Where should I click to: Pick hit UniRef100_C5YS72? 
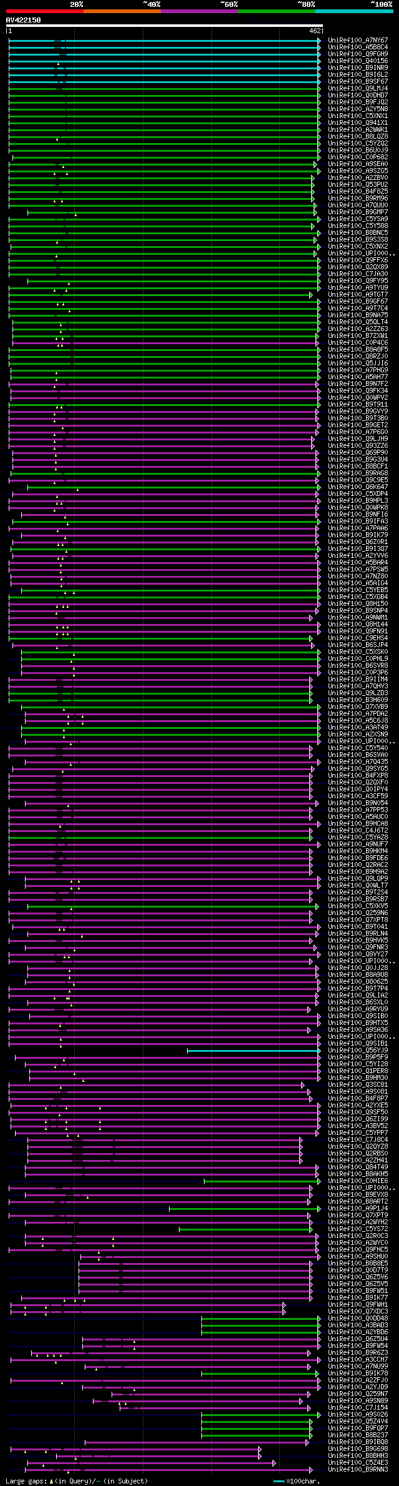[358, 1229]
